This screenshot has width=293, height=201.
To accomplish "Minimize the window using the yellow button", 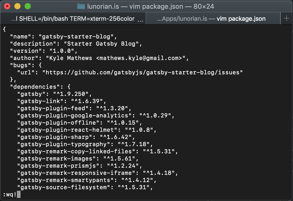I will 17,6.
